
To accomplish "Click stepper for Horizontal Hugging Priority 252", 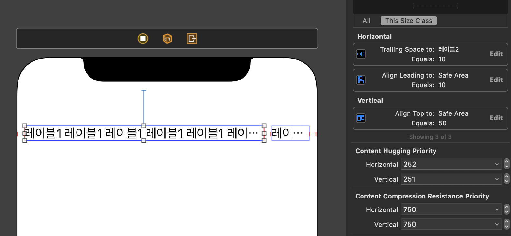I will 507,164.
